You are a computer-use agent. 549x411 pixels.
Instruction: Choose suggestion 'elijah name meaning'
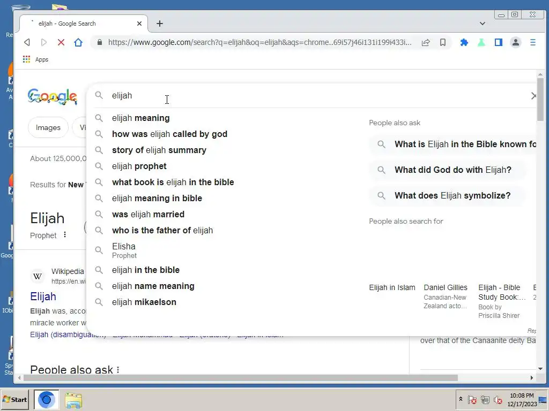pos(153,286)
